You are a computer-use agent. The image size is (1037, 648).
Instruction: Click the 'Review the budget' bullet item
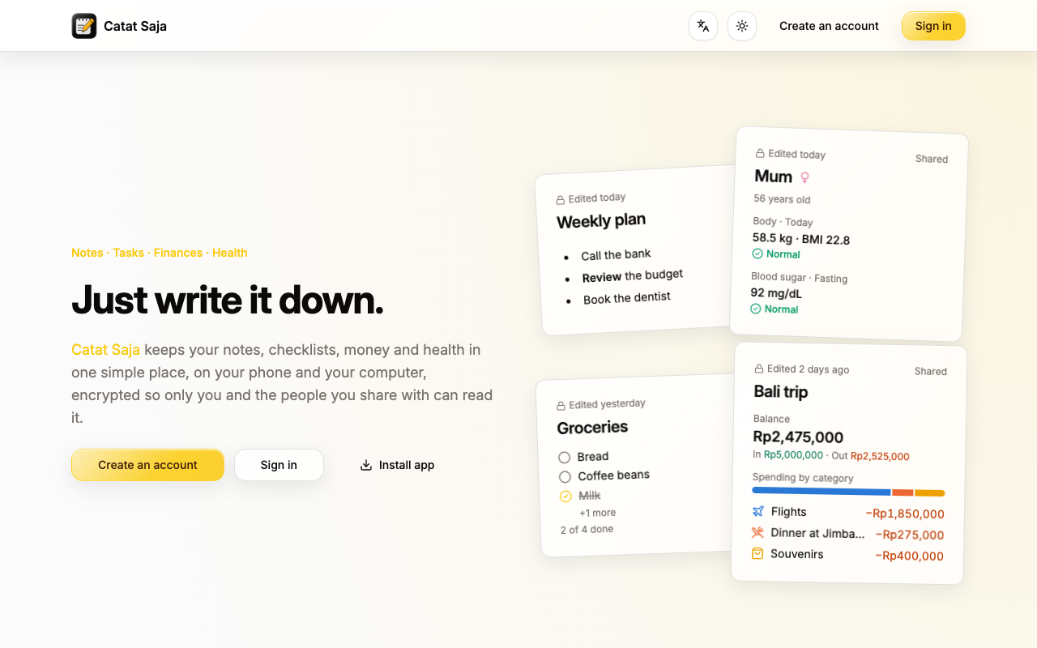tap(633, 276)
